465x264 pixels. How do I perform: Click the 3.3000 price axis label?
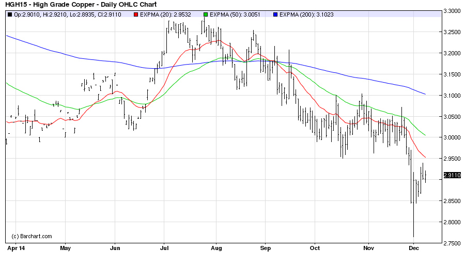(452, 11)
